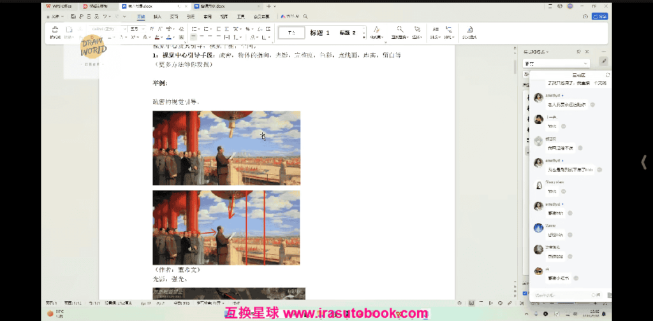Screen dimensions: 653x321
Task: Select the first painting image in document
Action: 226,148
